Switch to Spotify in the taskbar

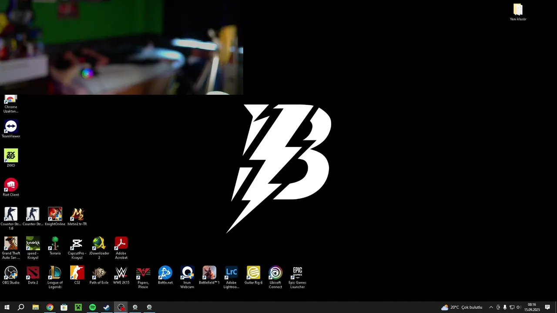(x=92, y=307)
